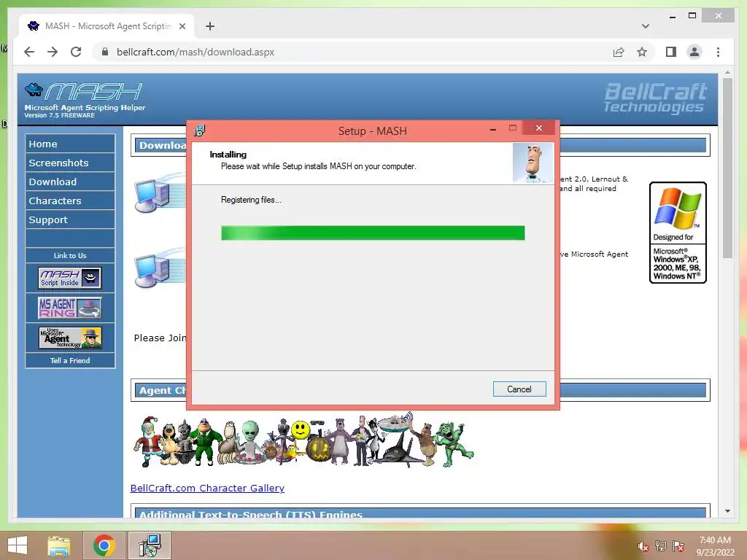Click the Designed for Windows XP badge
747x560 pixels.
[678, 233]
